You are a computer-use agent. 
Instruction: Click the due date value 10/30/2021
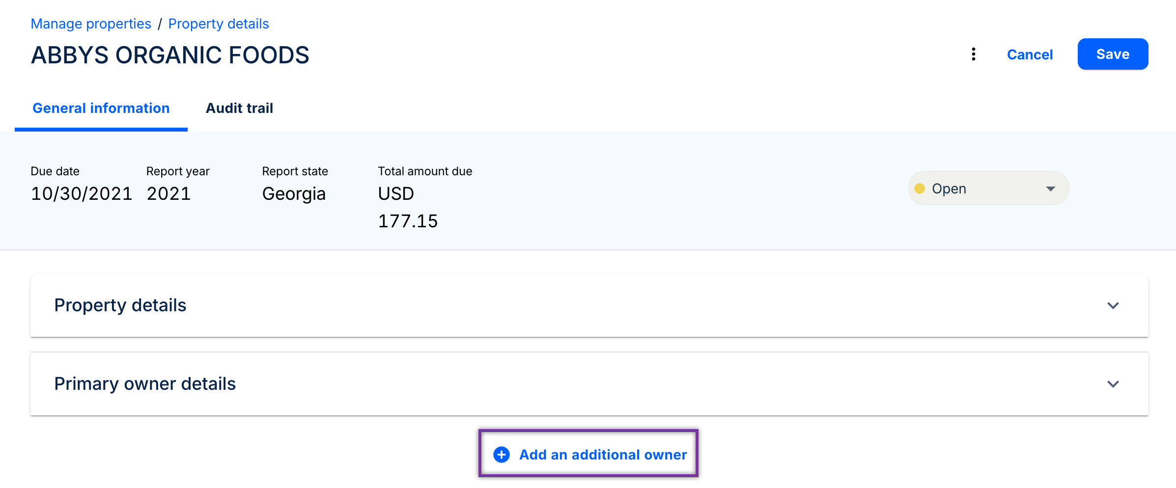(82, 194)
